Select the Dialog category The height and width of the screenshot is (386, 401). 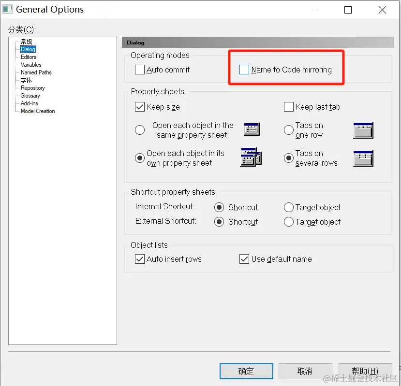pyautogui.click(x=28, y=49)
